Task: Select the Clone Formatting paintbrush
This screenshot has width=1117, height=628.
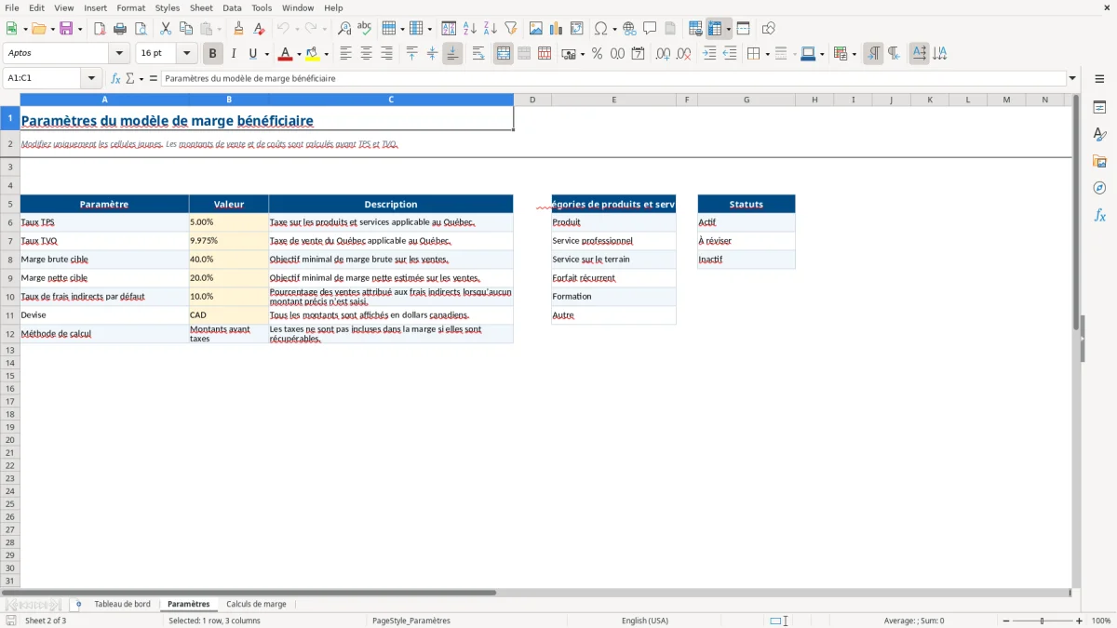Action: click(x=239, y=29)
